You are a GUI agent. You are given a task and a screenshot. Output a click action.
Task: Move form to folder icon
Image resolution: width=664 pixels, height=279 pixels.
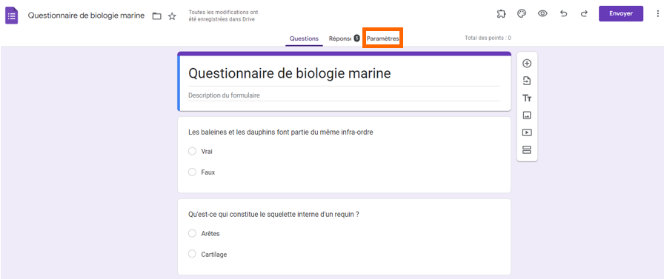[x=156, y=16]
